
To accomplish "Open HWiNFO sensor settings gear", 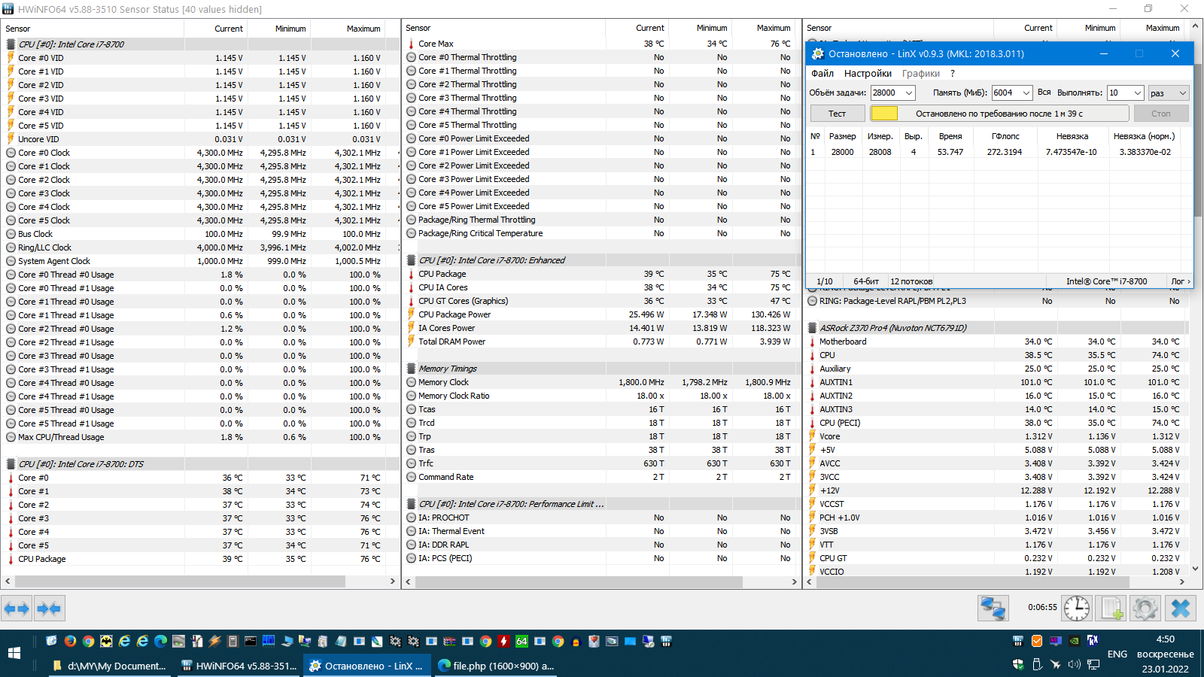I will [1145, 608].
